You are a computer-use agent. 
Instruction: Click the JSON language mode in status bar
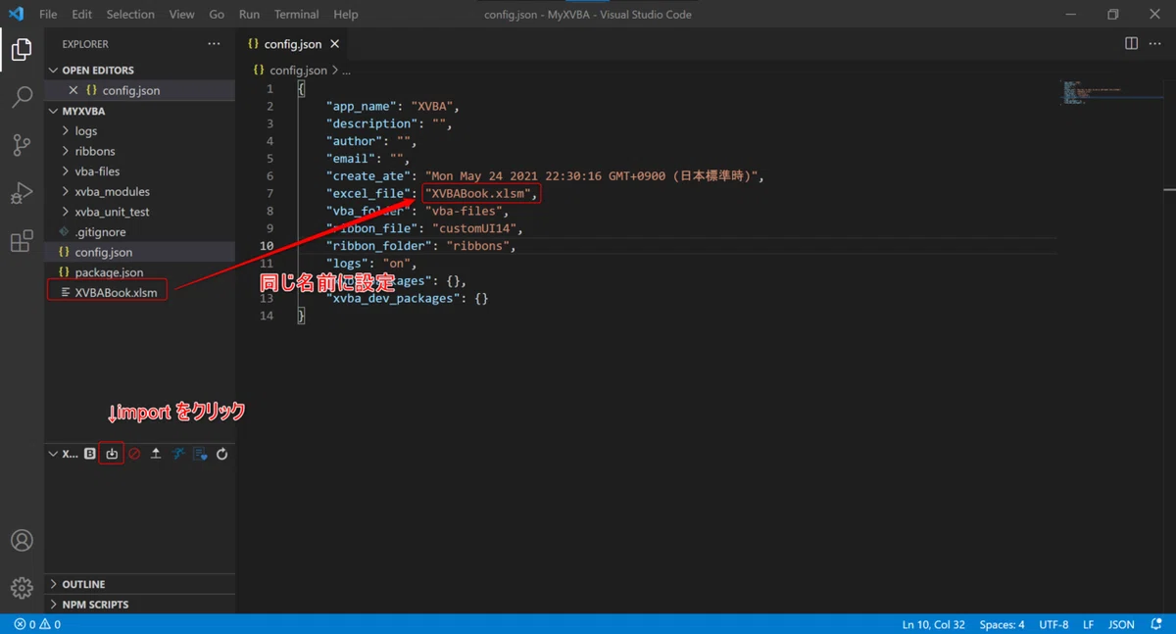(1121, 624)
